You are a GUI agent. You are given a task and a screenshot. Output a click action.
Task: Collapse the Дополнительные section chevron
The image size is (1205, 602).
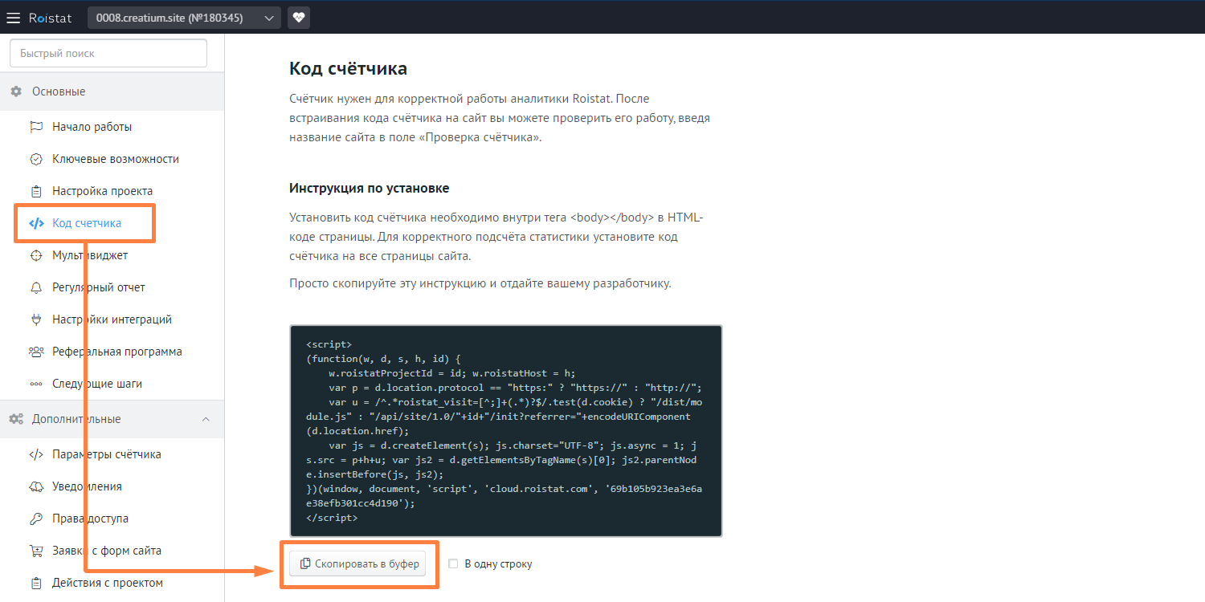[206, 419]
